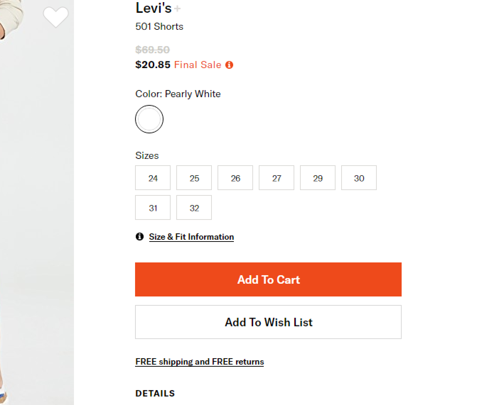
Task: Open FREE shipping and FREE returns link
Action: pos(199,362)
